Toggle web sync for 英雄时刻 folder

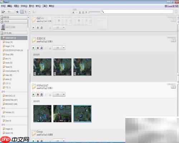[173, 41]
